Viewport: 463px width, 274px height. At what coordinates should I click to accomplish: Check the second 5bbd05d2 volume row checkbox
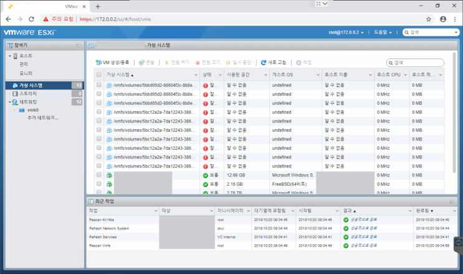click(x=99, y=94)
